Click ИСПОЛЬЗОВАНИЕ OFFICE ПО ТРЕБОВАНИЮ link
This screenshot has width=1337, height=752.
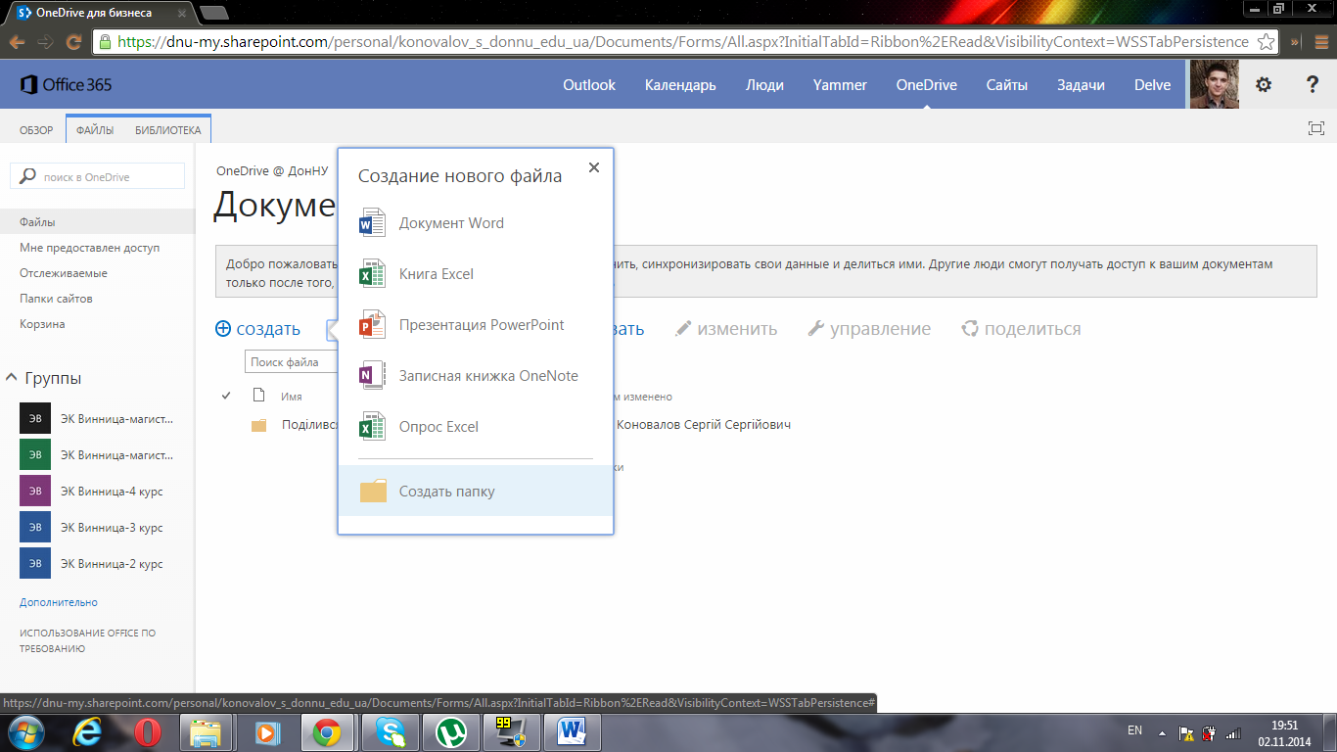point(87,640)
